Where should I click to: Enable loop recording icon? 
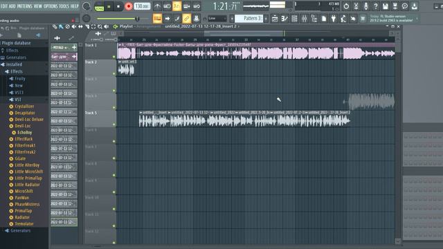coord(197,6)
